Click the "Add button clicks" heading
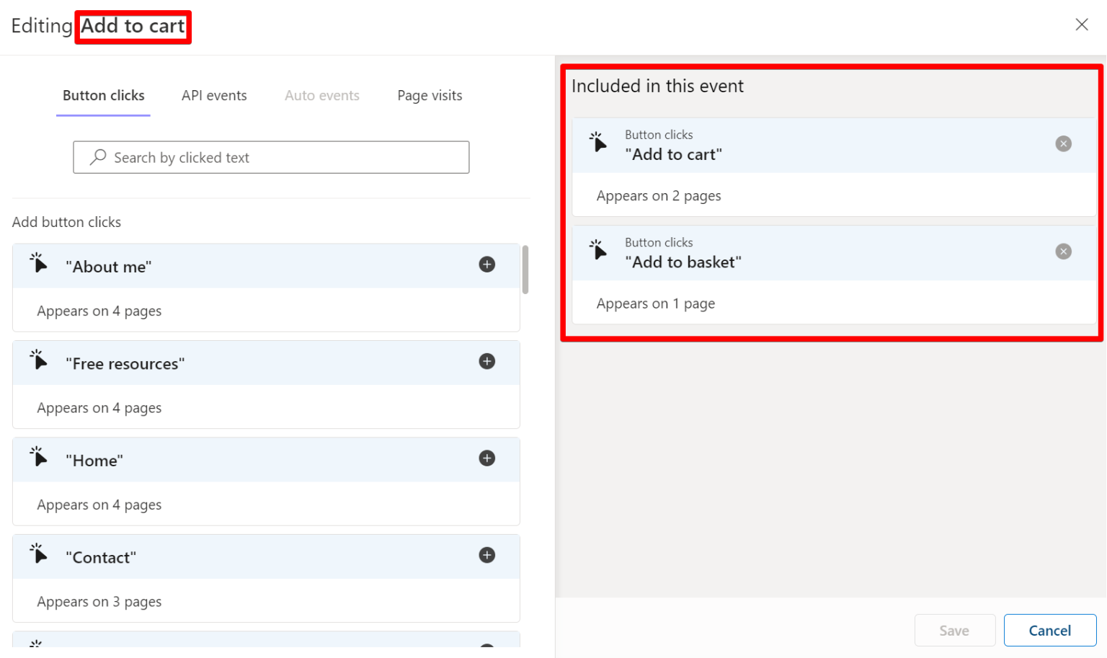This screenshot has height=658, width=1107. pos(66,222)
